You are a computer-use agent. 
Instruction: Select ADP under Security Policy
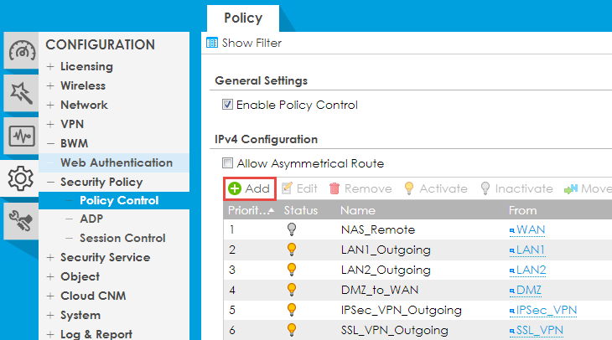tap(91, 219)
